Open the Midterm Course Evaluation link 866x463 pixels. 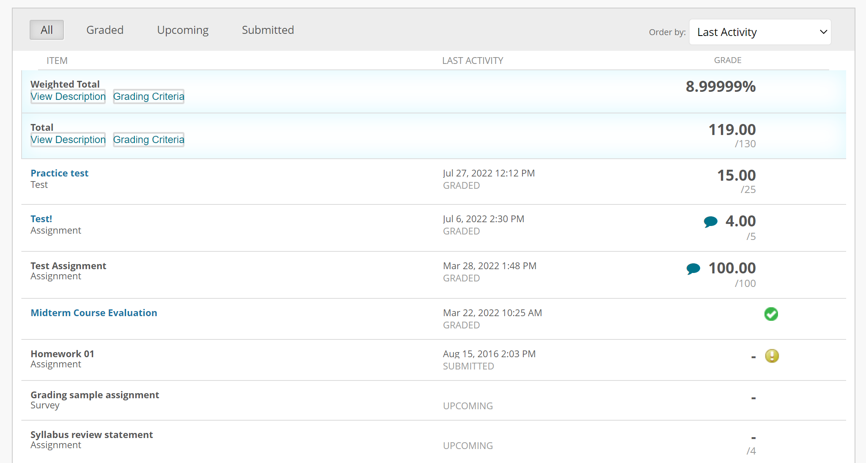(94, 313)
